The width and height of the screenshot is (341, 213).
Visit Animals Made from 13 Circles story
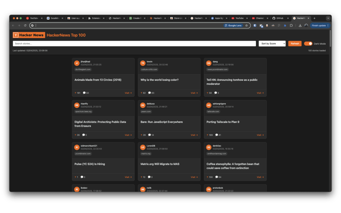[128, 93]
